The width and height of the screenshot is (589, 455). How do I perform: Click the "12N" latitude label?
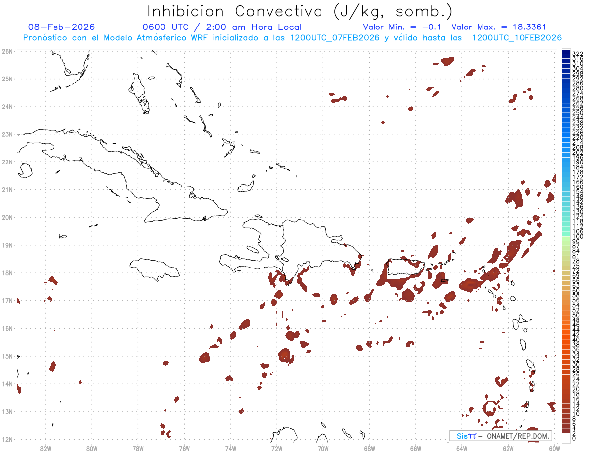point(7,439)
